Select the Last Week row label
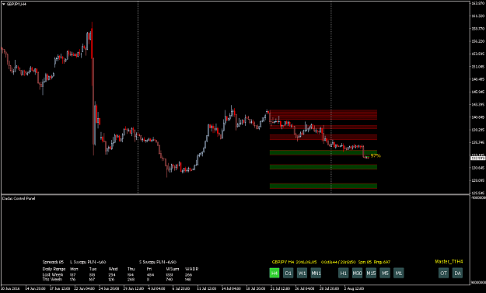 pos(53,274)
